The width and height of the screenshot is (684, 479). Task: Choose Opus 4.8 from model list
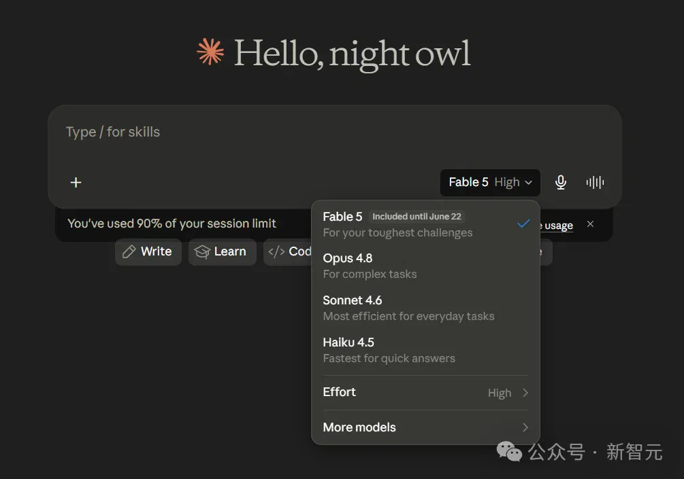pos(426,266)
